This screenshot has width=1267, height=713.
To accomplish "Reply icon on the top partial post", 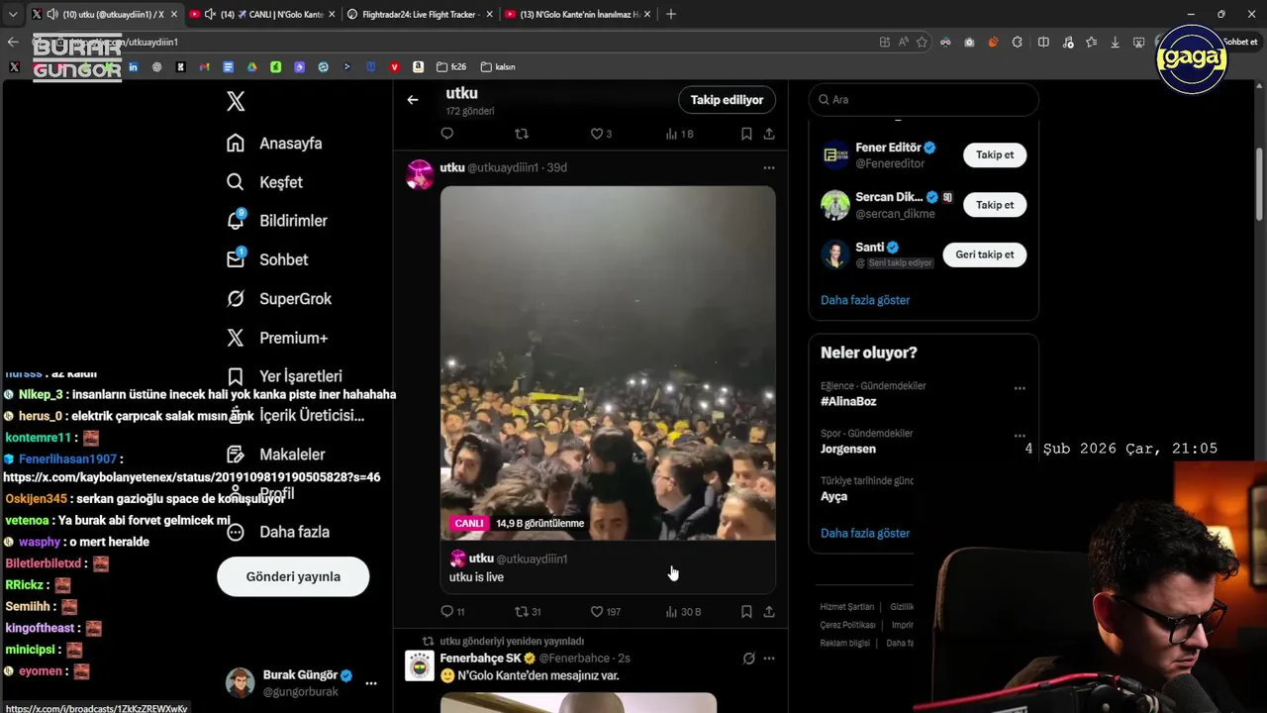I will point(446,134).
